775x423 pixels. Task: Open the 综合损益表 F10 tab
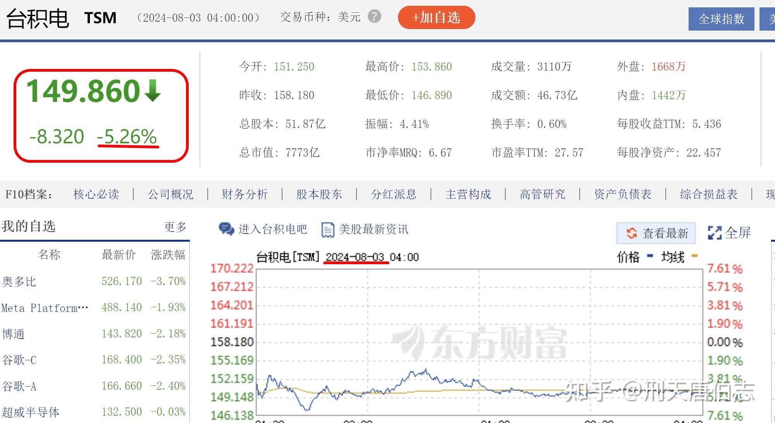pyautogui.click(x=709, y=194)
